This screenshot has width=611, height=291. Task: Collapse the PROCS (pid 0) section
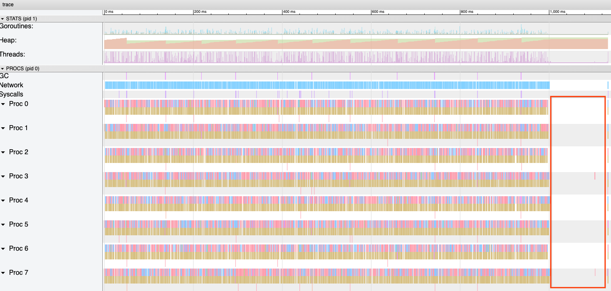[x=3, y=69]
